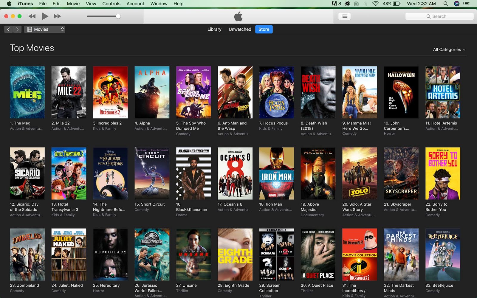Viewport: 477px width, 298px height.
Task: Click the rewind previous track button
Action: tap(32, 16)
